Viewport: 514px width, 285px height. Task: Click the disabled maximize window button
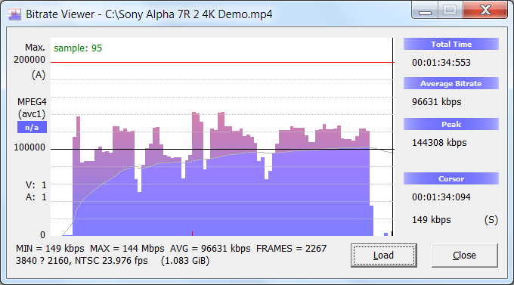(450, 11)
